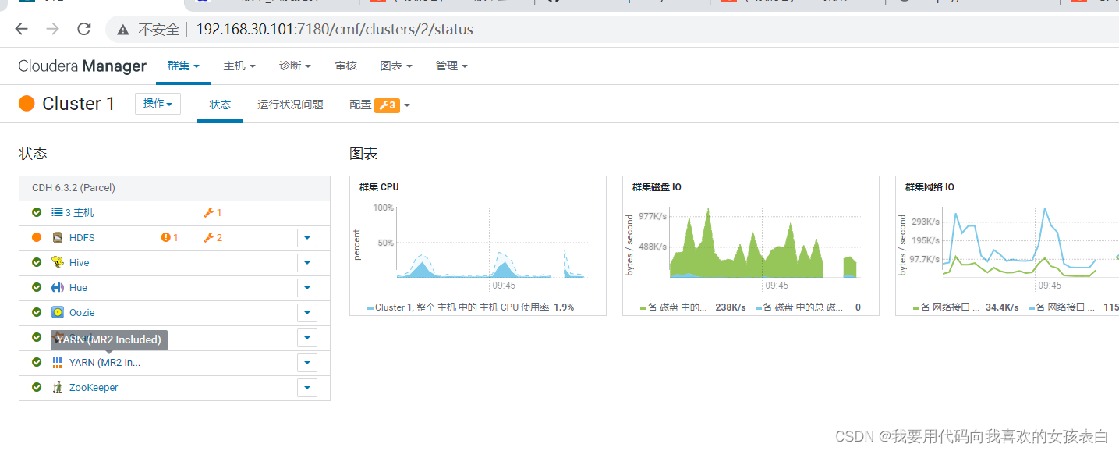Screen dimensions: 1119x451
Task: Open the ZooKeeper service link
Action: pos(94,387)
